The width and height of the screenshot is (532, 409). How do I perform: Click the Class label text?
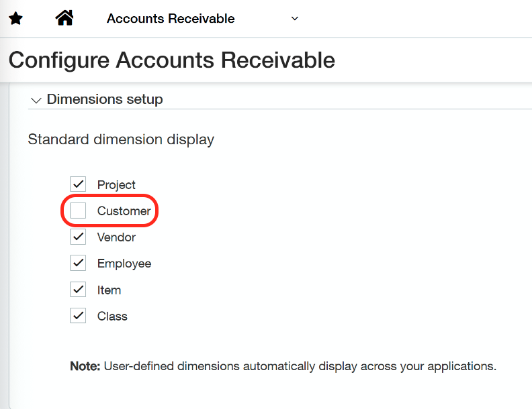click(x=112, y=316)
